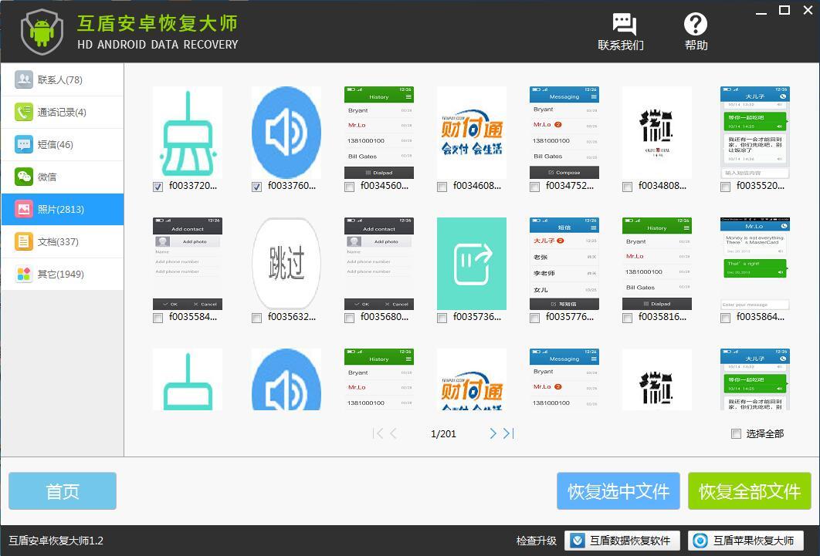Screen dimensions: 820x556
Task: Open 短信(46) messages category
Action: [x=62, y=145]
